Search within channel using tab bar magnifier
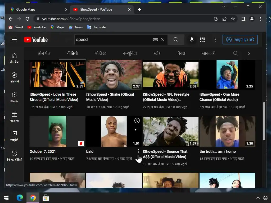Image resolution: width=271 pixels, height=203 pixels. tap(236, 53)
